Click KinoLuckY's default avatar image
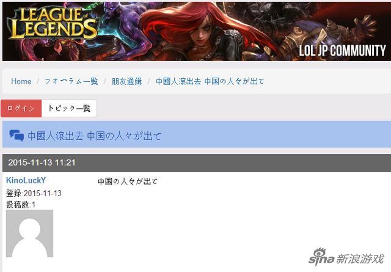 coord(29,233)
